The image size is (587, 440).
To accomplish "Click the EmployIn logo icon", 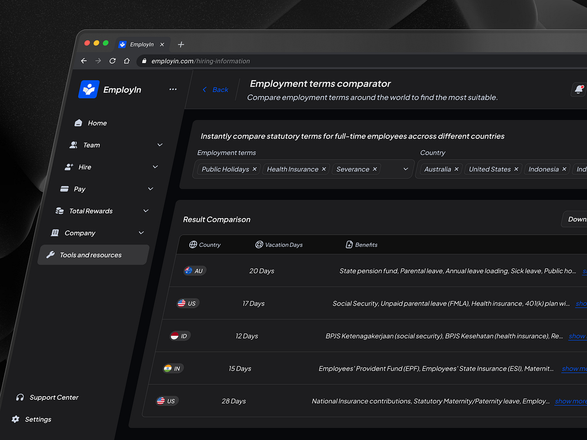I will (90, 89).
